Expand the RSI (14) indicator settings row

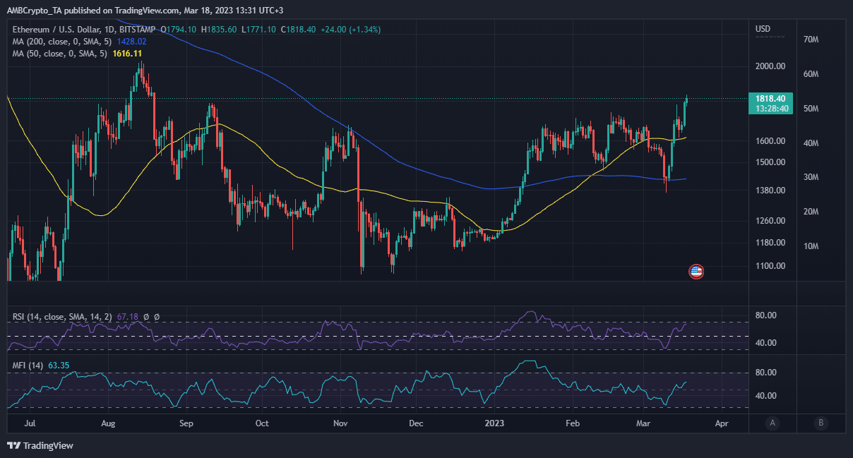(64, 316)
